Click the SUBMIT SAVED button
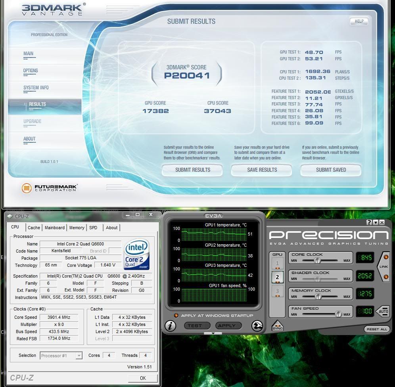The image size is (395, 387). [x=331, y=170]
